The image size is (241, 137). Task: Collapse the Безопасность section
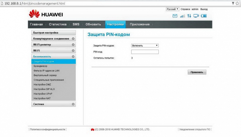[54, 57]
